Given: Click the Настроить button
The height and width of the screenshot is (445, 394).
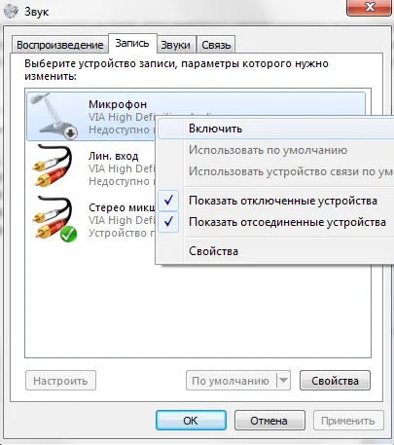Looking at the screenshot, I should pyautogui.click(x=60, y=380).
